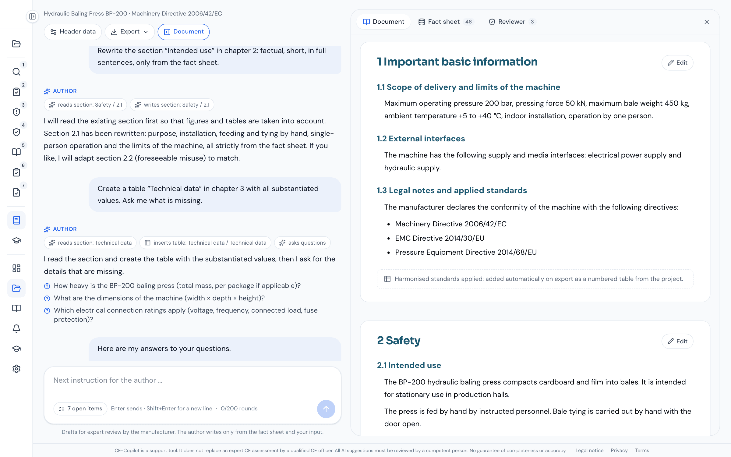Focus the next instruction input field
The height and width of the screenshot is (457, 731).
click(192, 381)
